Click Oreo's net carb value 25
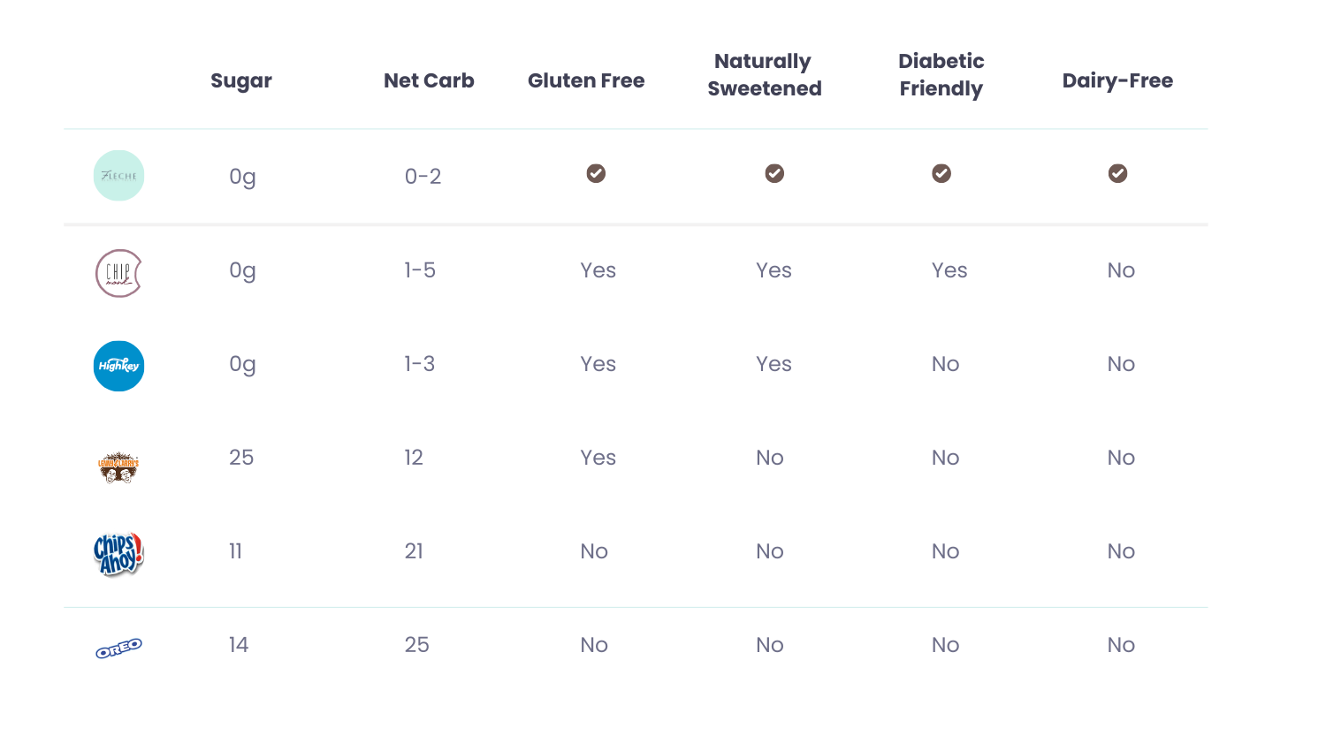This screenshot has width=1326, height=751. point(416,645)
